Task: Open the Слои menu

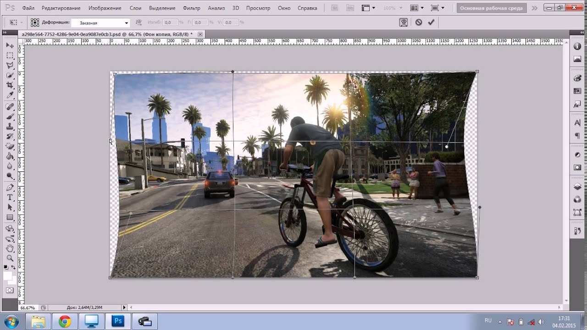Action: (135, 8)
